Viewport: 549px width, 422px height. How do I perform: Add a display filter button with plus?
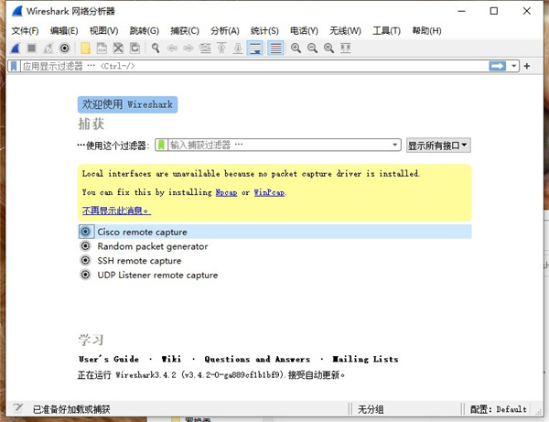(527, 66)
